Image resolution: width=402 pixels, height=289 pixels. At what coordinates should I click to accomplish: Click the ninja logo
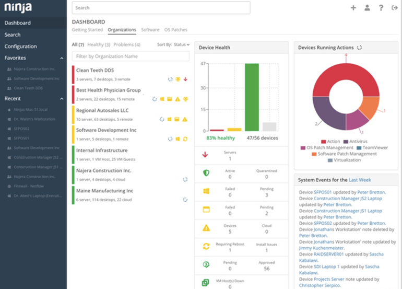(18, 7)
